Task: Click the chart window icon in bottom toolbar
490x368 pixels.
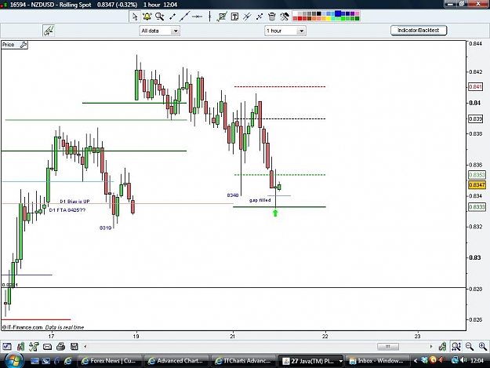Action: click(x=7, y=347)
